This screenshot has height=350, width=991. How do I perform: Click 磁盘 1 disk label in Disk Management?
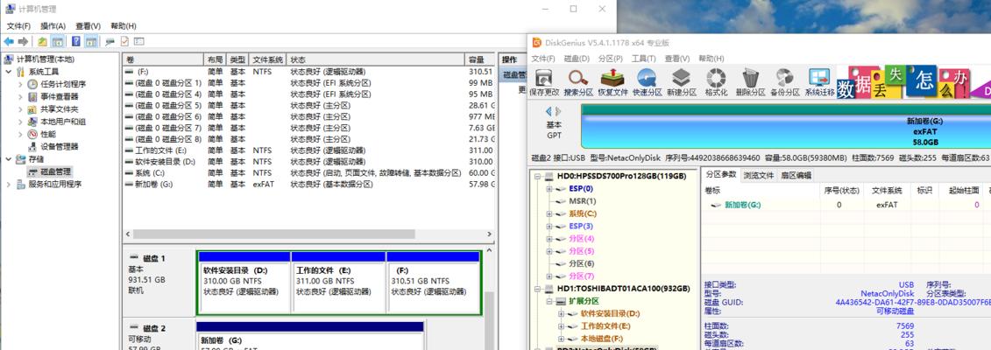click(x=153, y=258)
